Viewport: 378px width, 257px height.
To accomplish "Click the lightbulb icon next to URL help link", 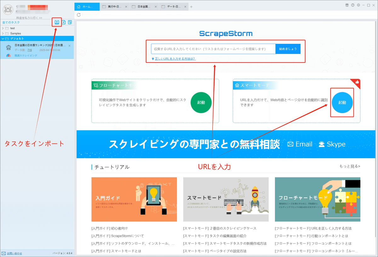I will click(153, 59).
